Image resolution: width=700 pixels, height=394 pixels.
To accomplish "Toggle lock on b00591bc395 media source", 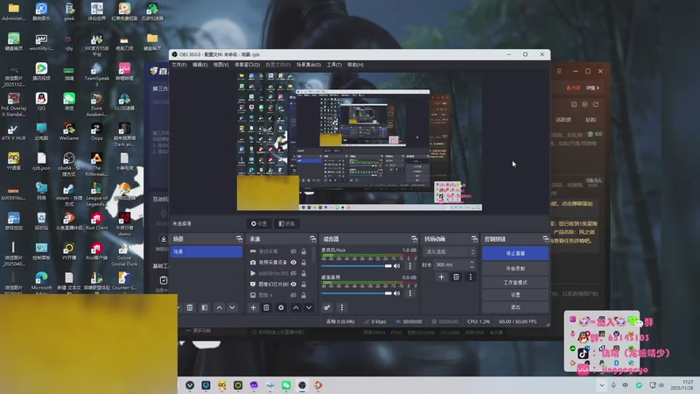I will tap(304, 273).
